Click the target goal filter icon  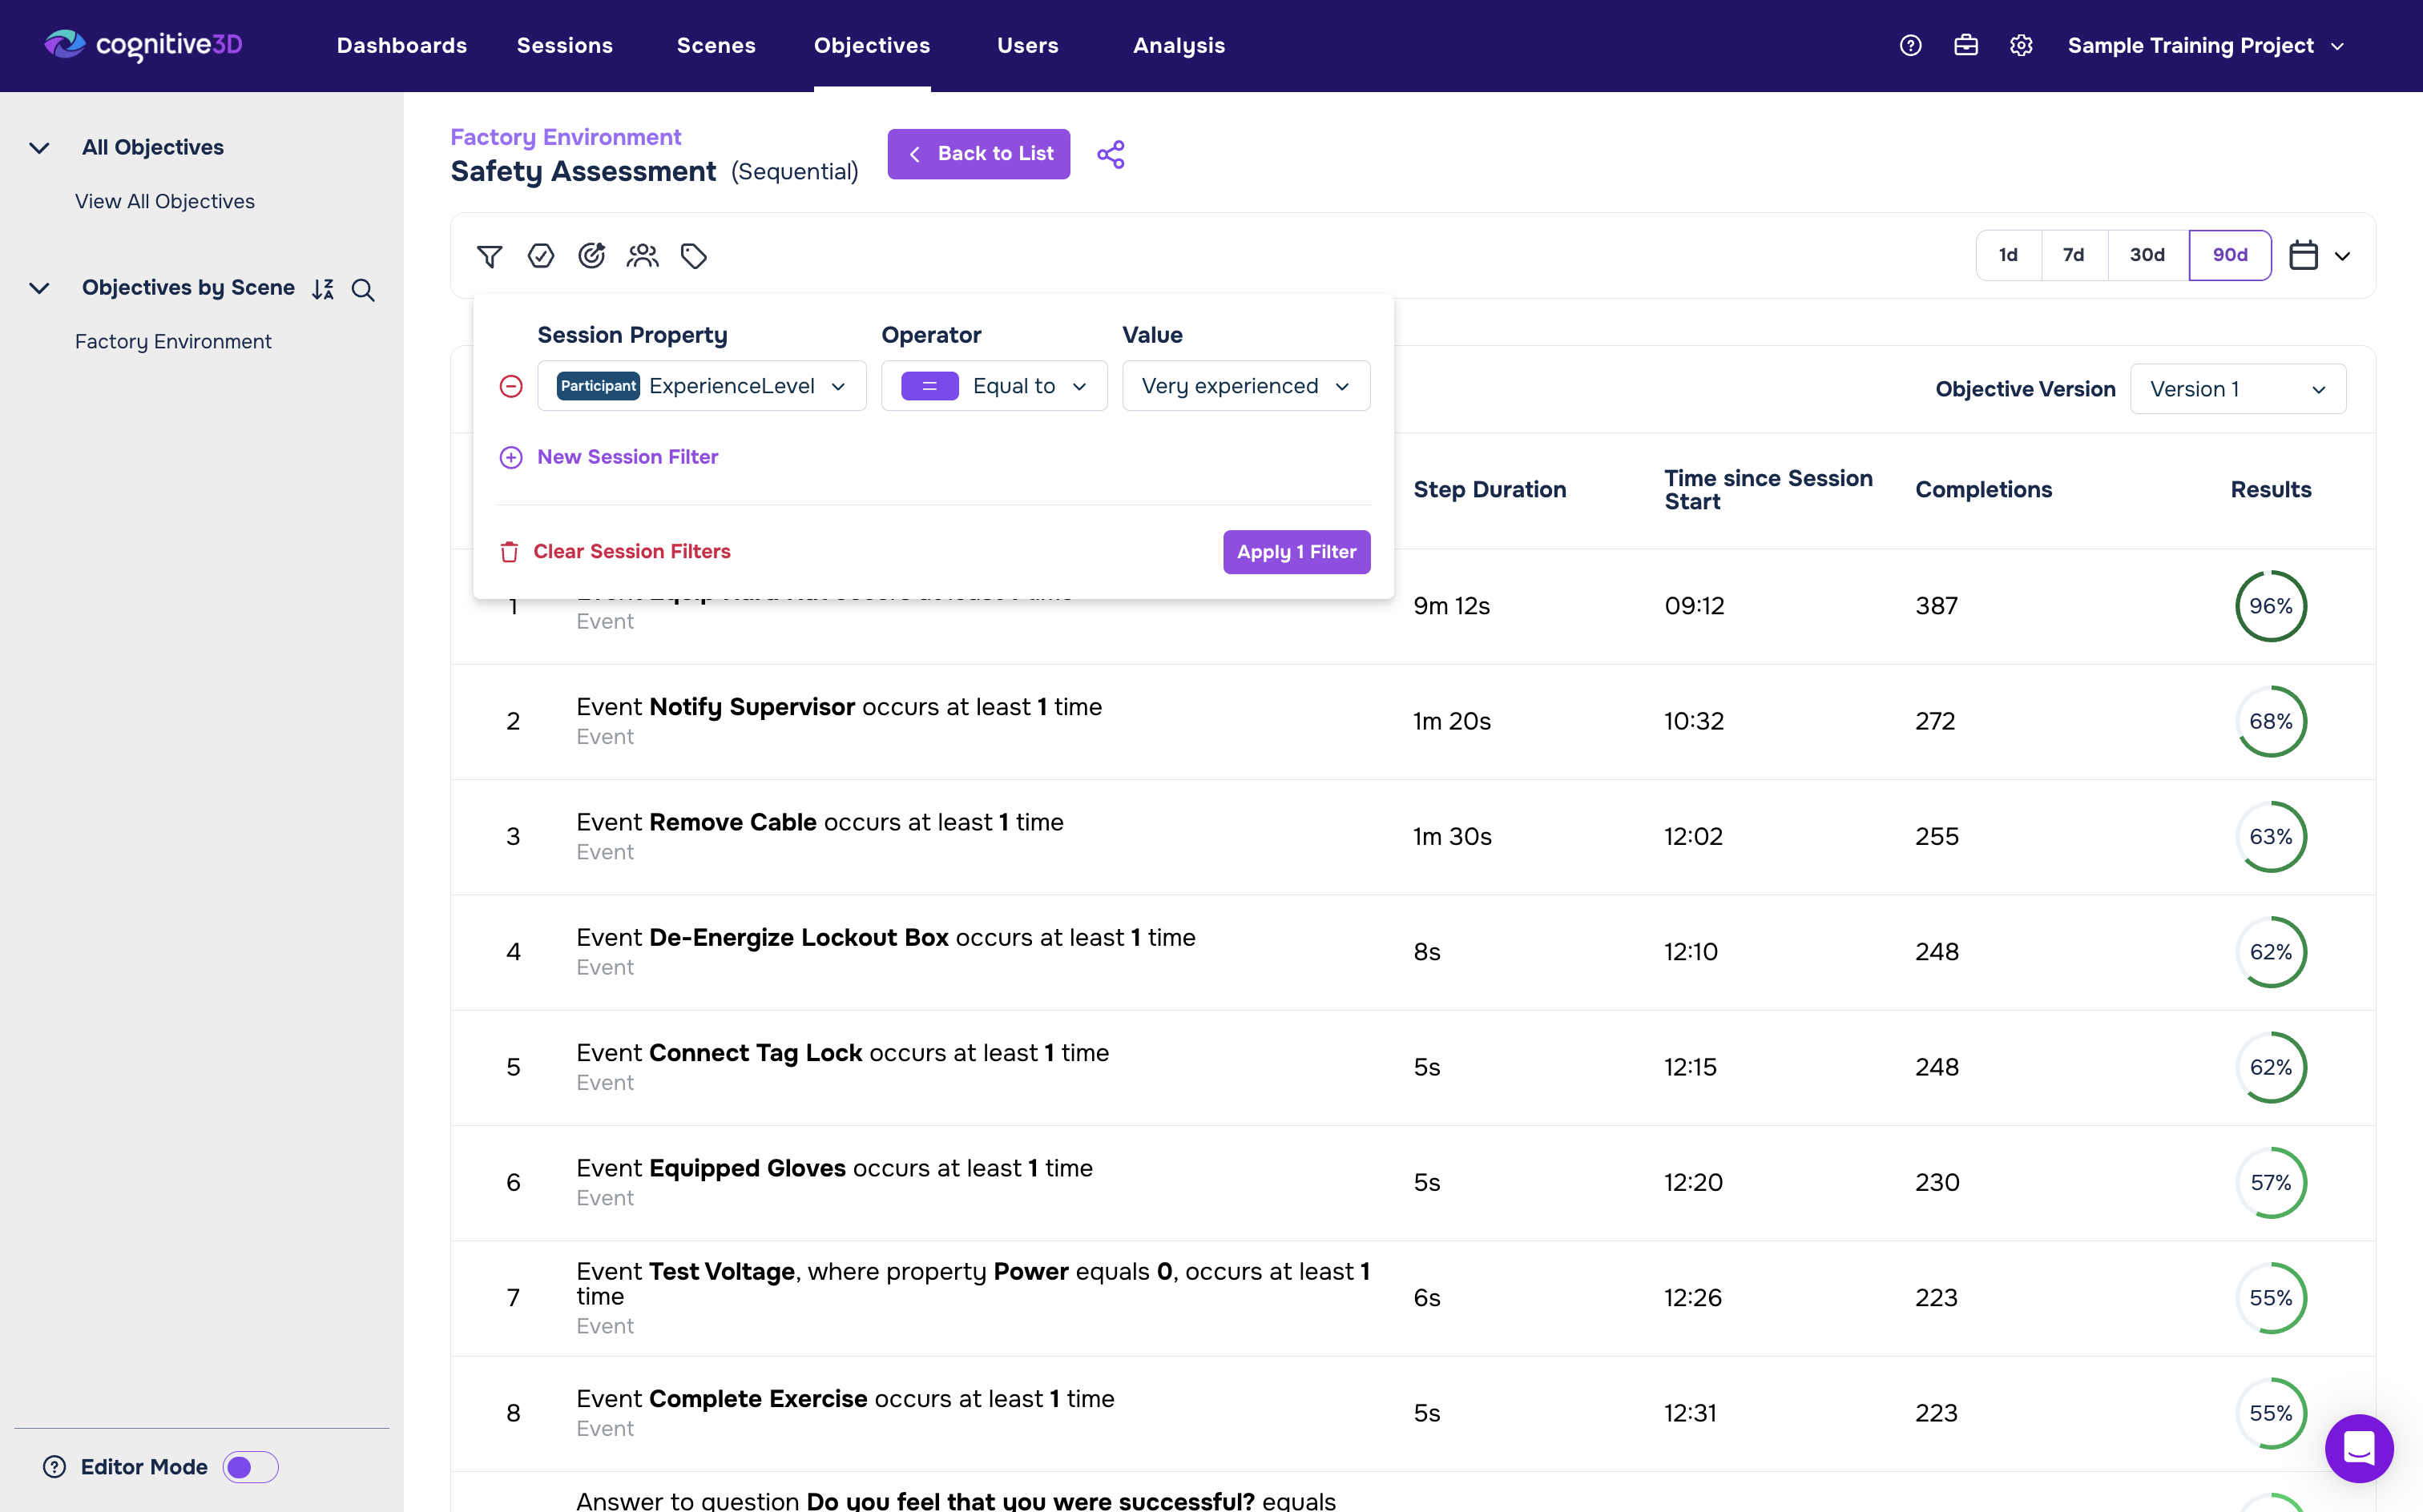[591, 256]
